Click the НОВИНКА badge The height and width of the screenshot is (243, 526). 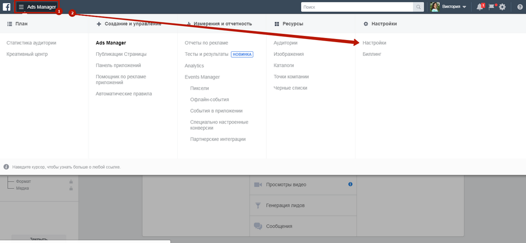242,54
